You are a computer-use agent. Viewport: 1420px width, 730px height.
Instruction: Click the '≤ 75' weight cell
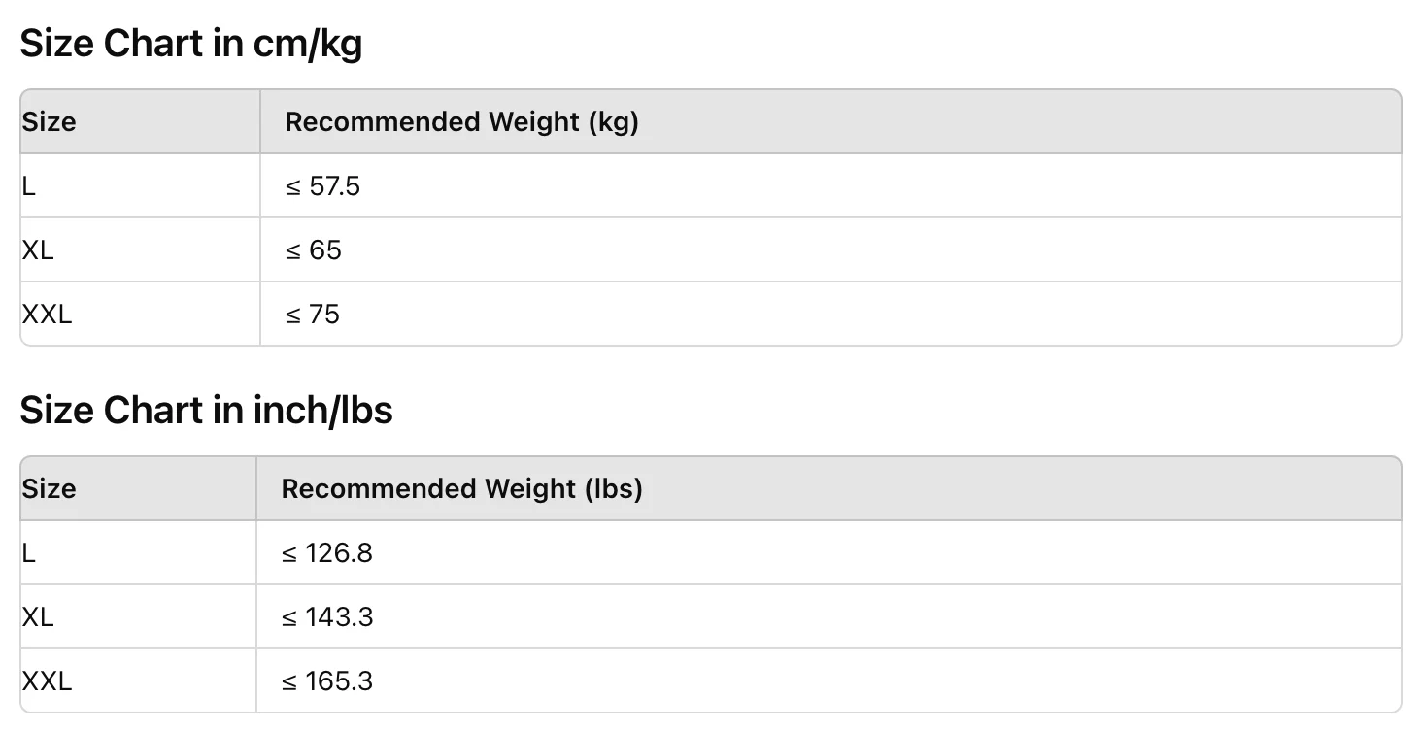[x=312, y=315]
